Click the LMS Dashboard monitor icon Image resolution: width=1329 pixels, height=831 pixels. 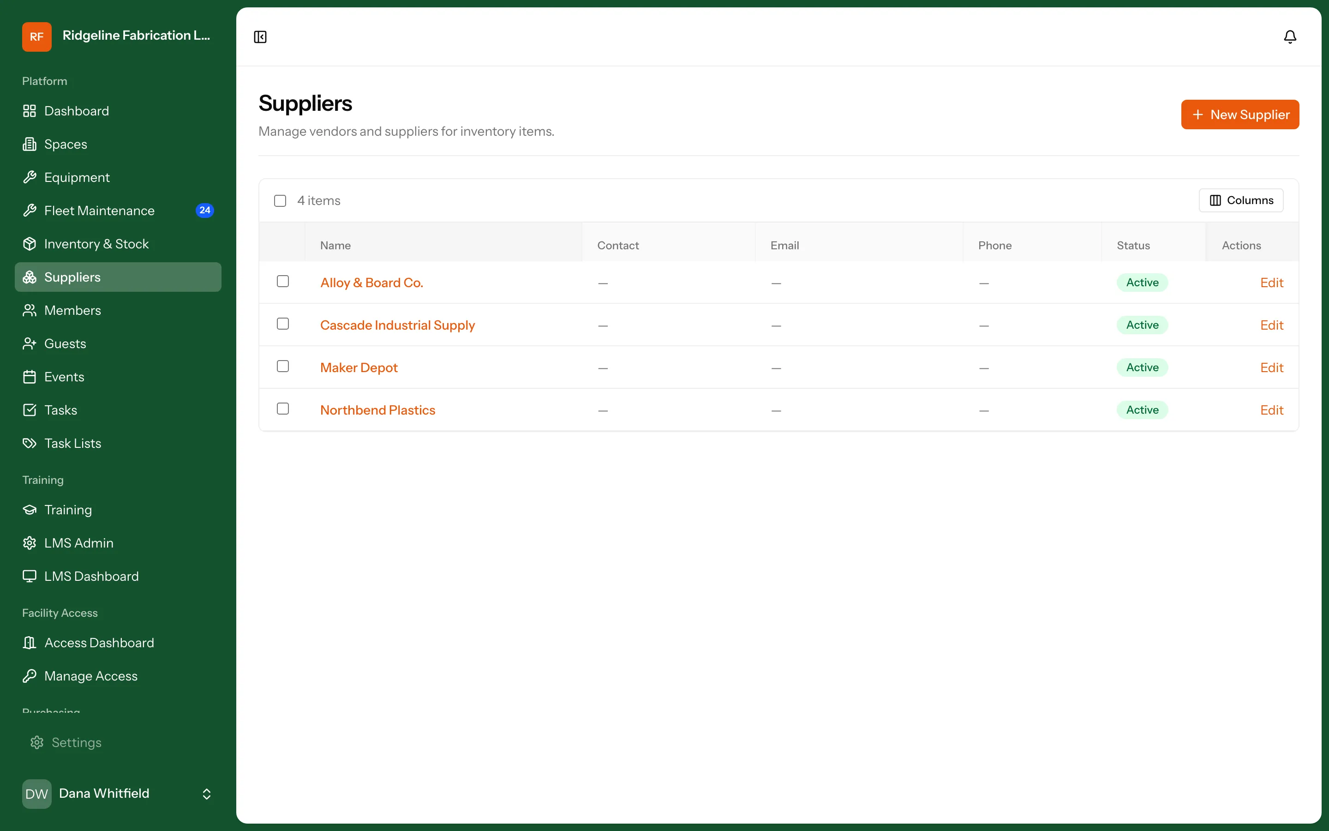click(x=30, y=577)
